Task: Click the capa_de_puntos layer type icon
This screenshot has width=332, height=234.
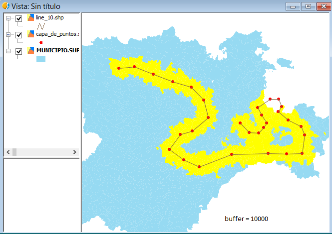Action: click(30, 34)
